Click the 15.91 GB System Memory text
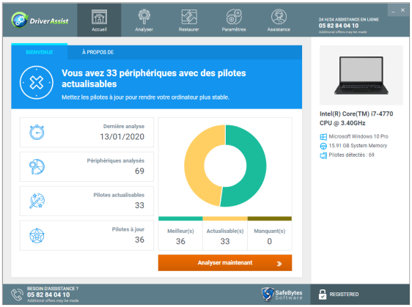412x307 pixels. (358, 146)
